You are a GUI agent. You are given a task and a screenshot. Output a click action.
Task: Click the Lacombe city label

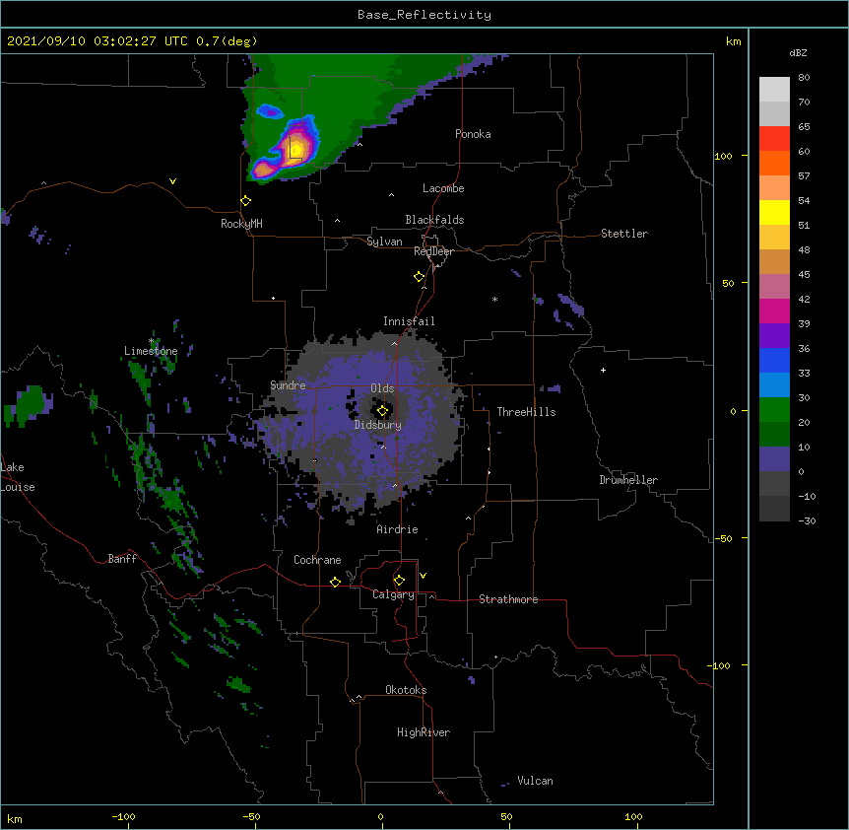443,188
